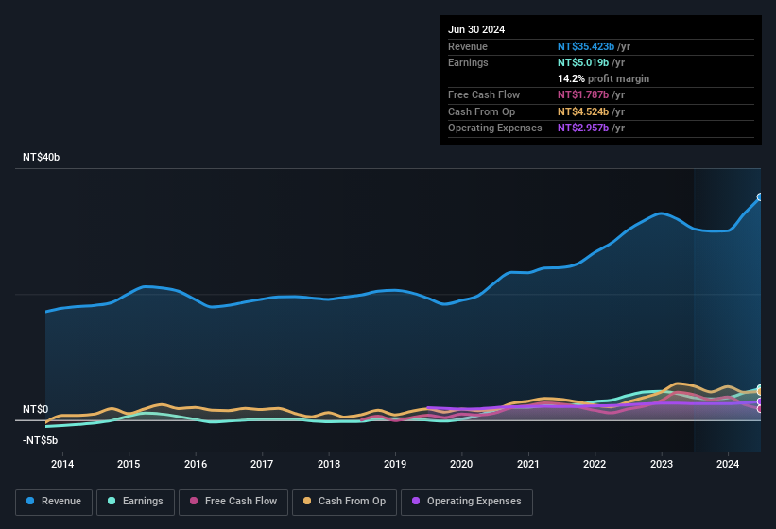Click the 2015 x-axis label
Screen dimensions: 776x529
coord(129,464)
